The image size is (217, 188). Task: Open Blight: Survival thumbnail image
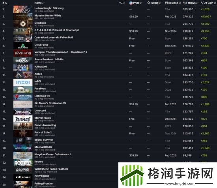23,141
